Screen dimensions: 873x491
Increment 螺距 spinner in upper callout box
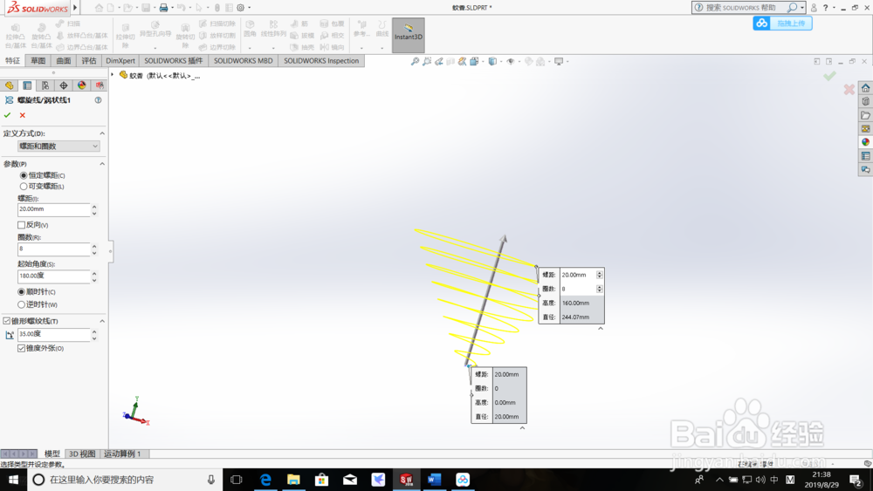600,272
